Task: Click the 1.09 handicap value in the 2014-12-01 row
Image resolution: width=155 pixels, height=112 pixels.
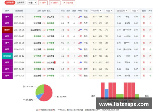Action: coord(119,76)
